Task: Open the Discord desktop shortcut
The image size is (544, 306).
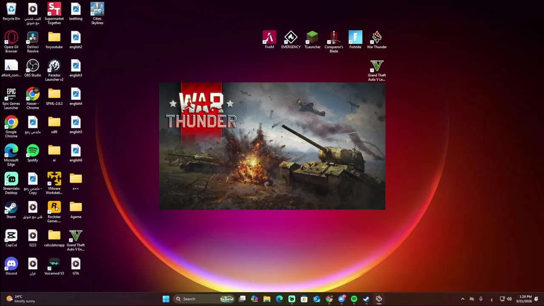Action: pos(11,266)
